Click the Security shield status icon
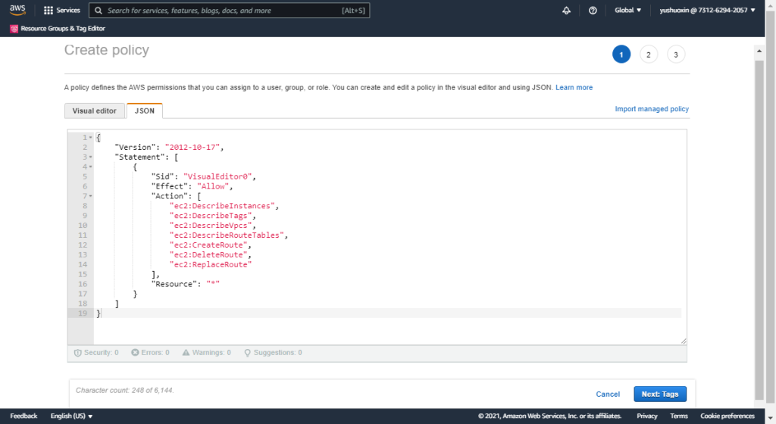This screenshot has height=424, width=776. coord(77,353)
